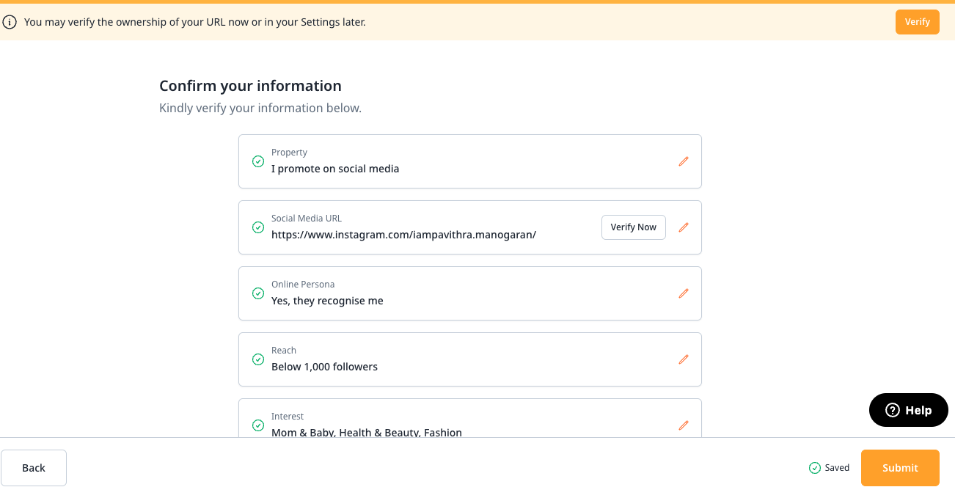Click 'Below 1,000 followers' value

pyautogui.click(x=324, y=367)
